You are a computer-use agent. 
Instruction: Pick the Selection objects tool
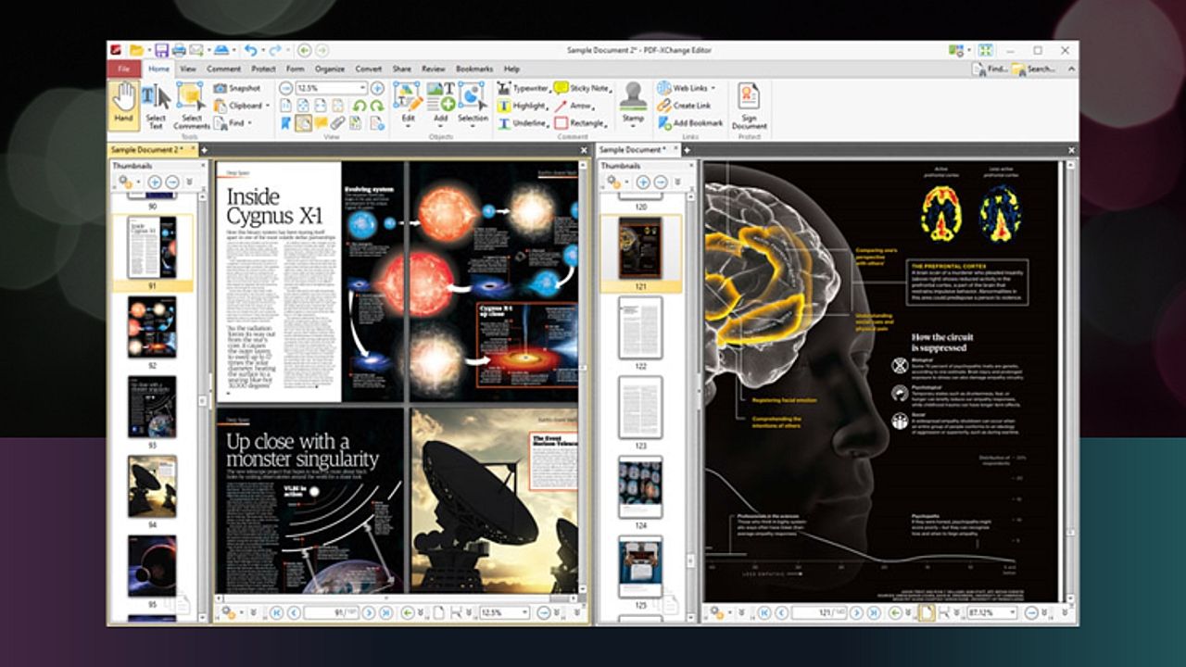click(473, 104)
